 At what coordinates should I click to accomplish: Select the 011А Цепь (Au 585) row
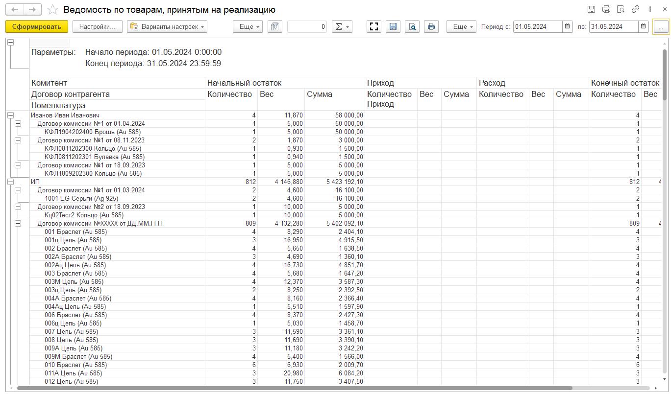[117, 373]
